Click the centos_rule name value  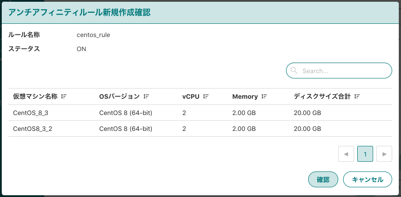(93, 35)
